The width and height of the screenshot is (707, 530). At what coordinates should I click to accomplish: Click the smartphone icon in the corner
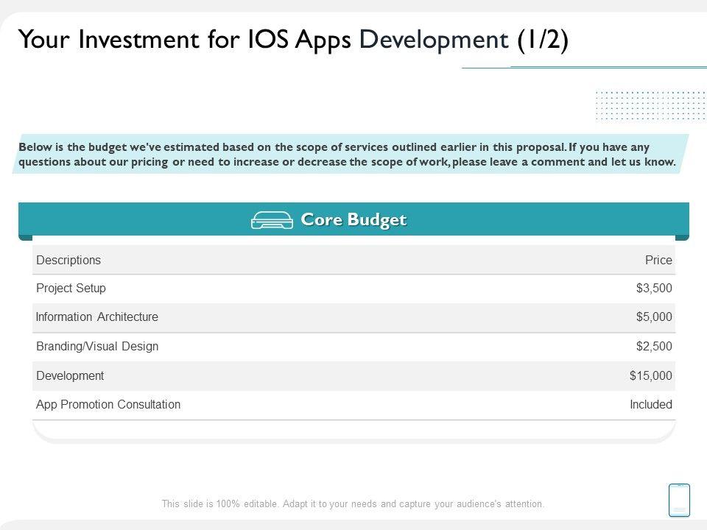click(679, 501)
